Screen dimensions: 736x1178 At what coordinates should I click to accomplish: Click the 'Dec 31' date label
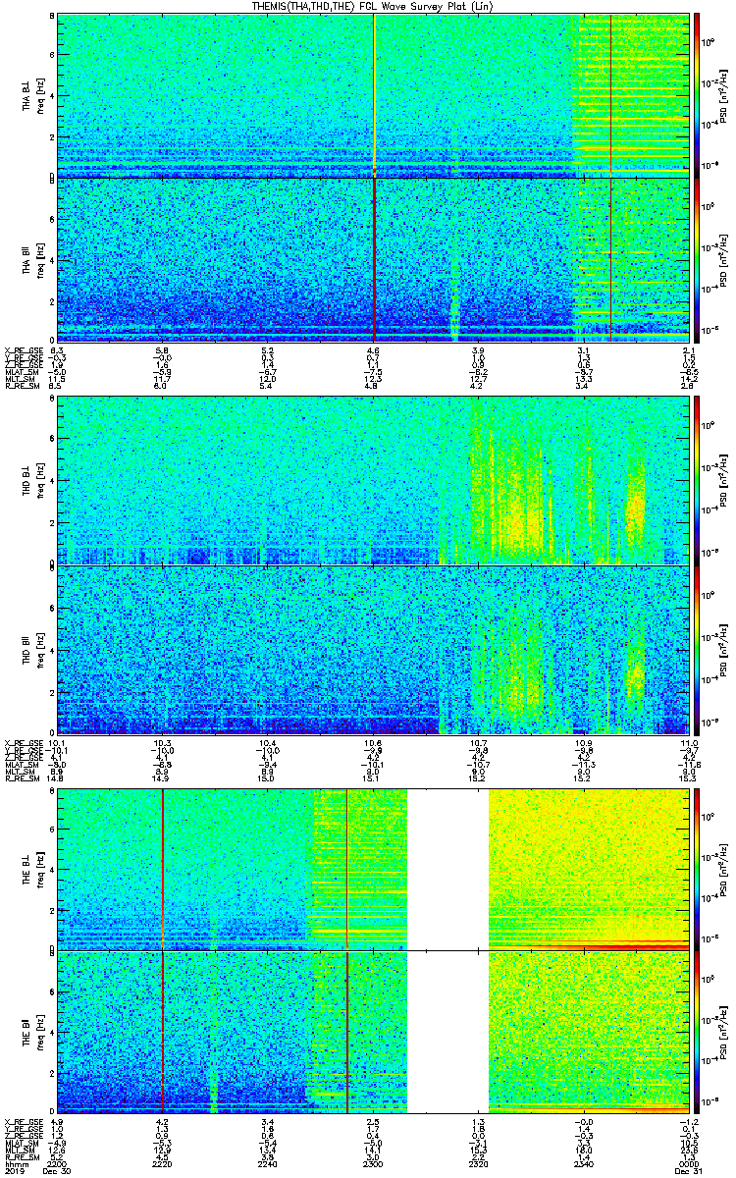point(689,1171)
